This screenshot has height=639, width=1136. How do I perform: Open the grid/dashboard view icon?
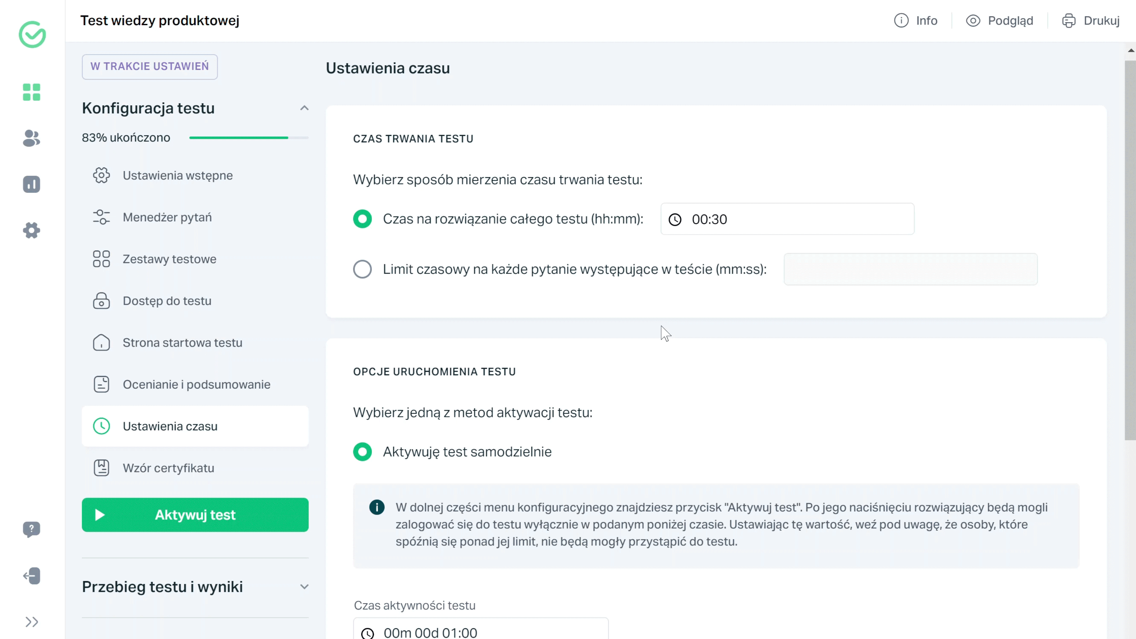(x=32, y=92)
